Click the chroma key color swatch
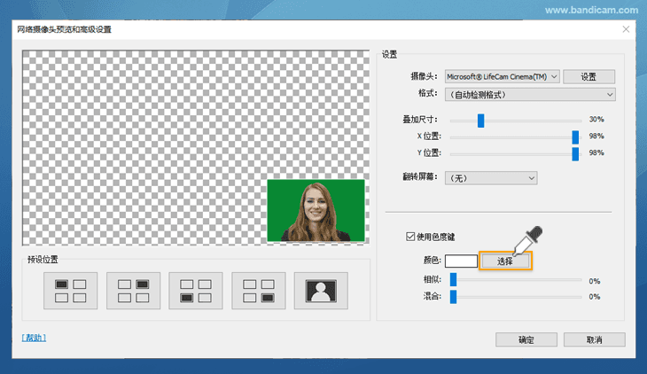The width and height of the screenshot is (647, 374). point(461,261)
